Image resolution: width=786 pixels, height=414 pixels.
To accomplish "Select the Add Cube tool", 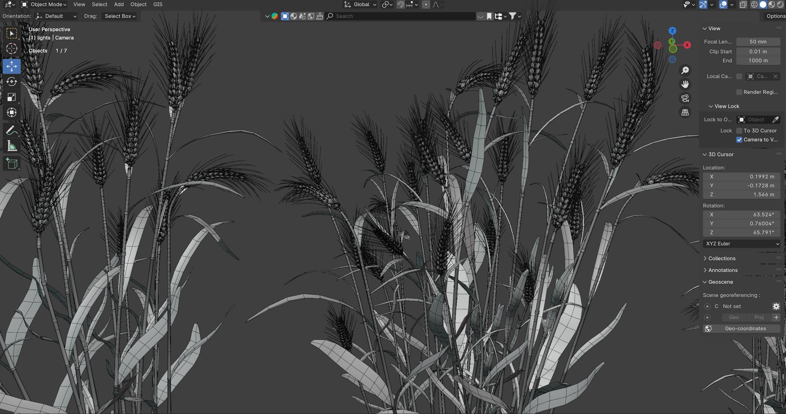I will [x=12, y=164].
